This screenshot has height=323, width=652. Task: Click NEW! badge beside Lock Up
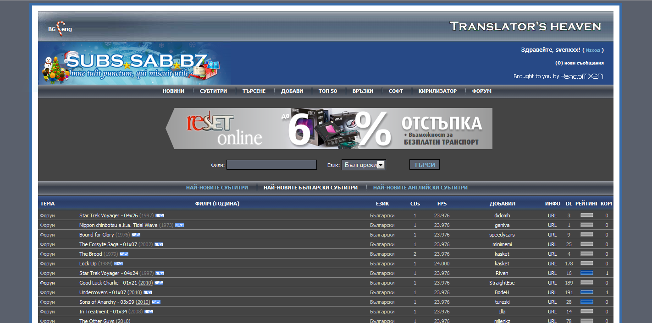(118, 264)
